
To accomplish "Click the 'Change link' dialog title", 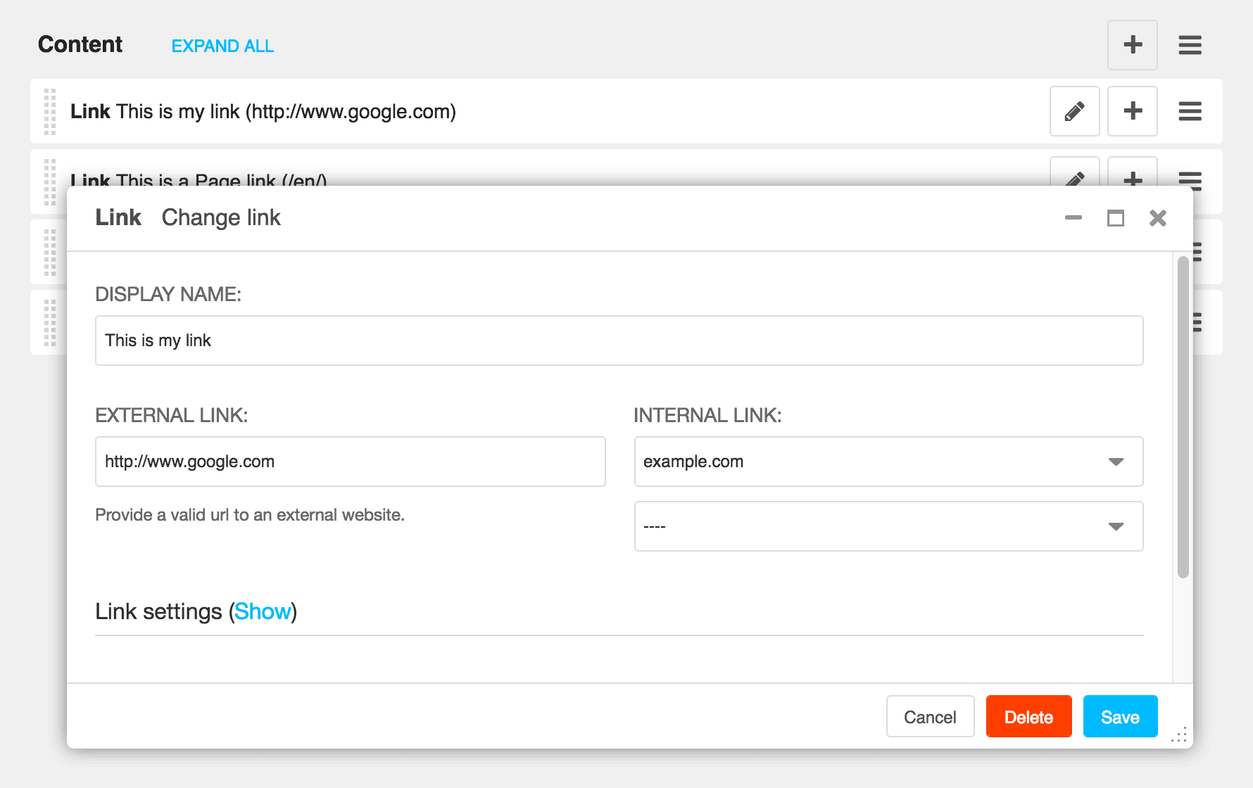I will pos(221,217).
